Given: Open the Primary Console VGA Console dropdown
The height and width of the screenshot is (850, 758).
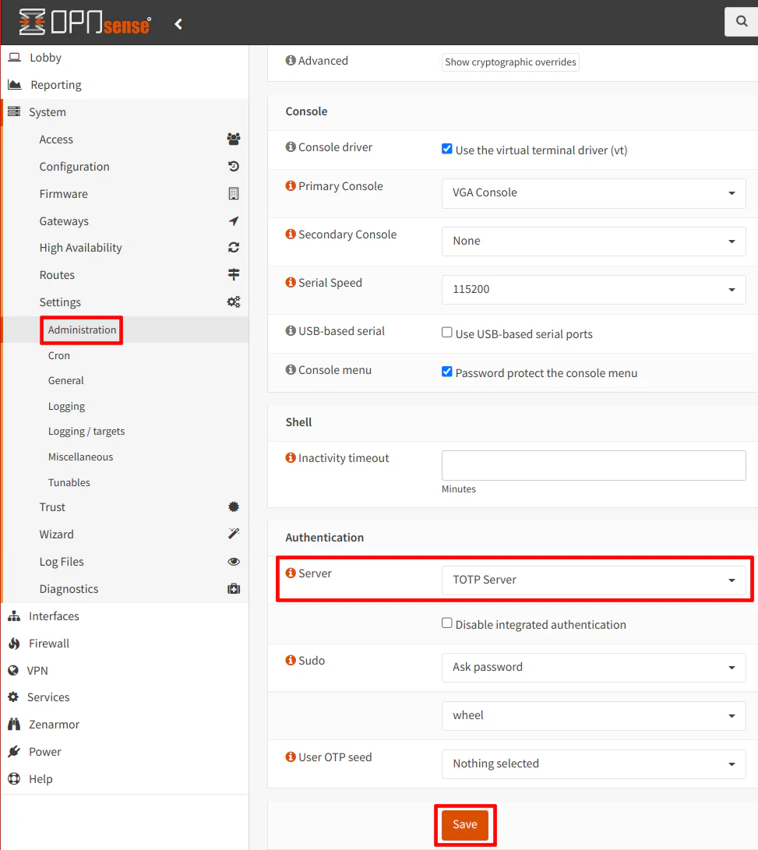Looking at the screenshot, I should (x=594, y=193).
